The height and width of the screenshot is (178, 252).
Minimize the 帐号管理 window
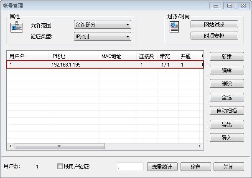coord(216,6)
